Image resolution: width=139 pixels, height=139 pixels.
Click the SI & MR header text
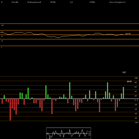pyautogui.click(x=15, y=2)
